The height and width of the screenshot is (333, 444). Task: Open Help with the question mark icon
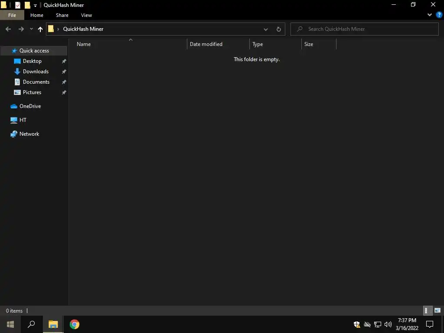tap(439, 15)
